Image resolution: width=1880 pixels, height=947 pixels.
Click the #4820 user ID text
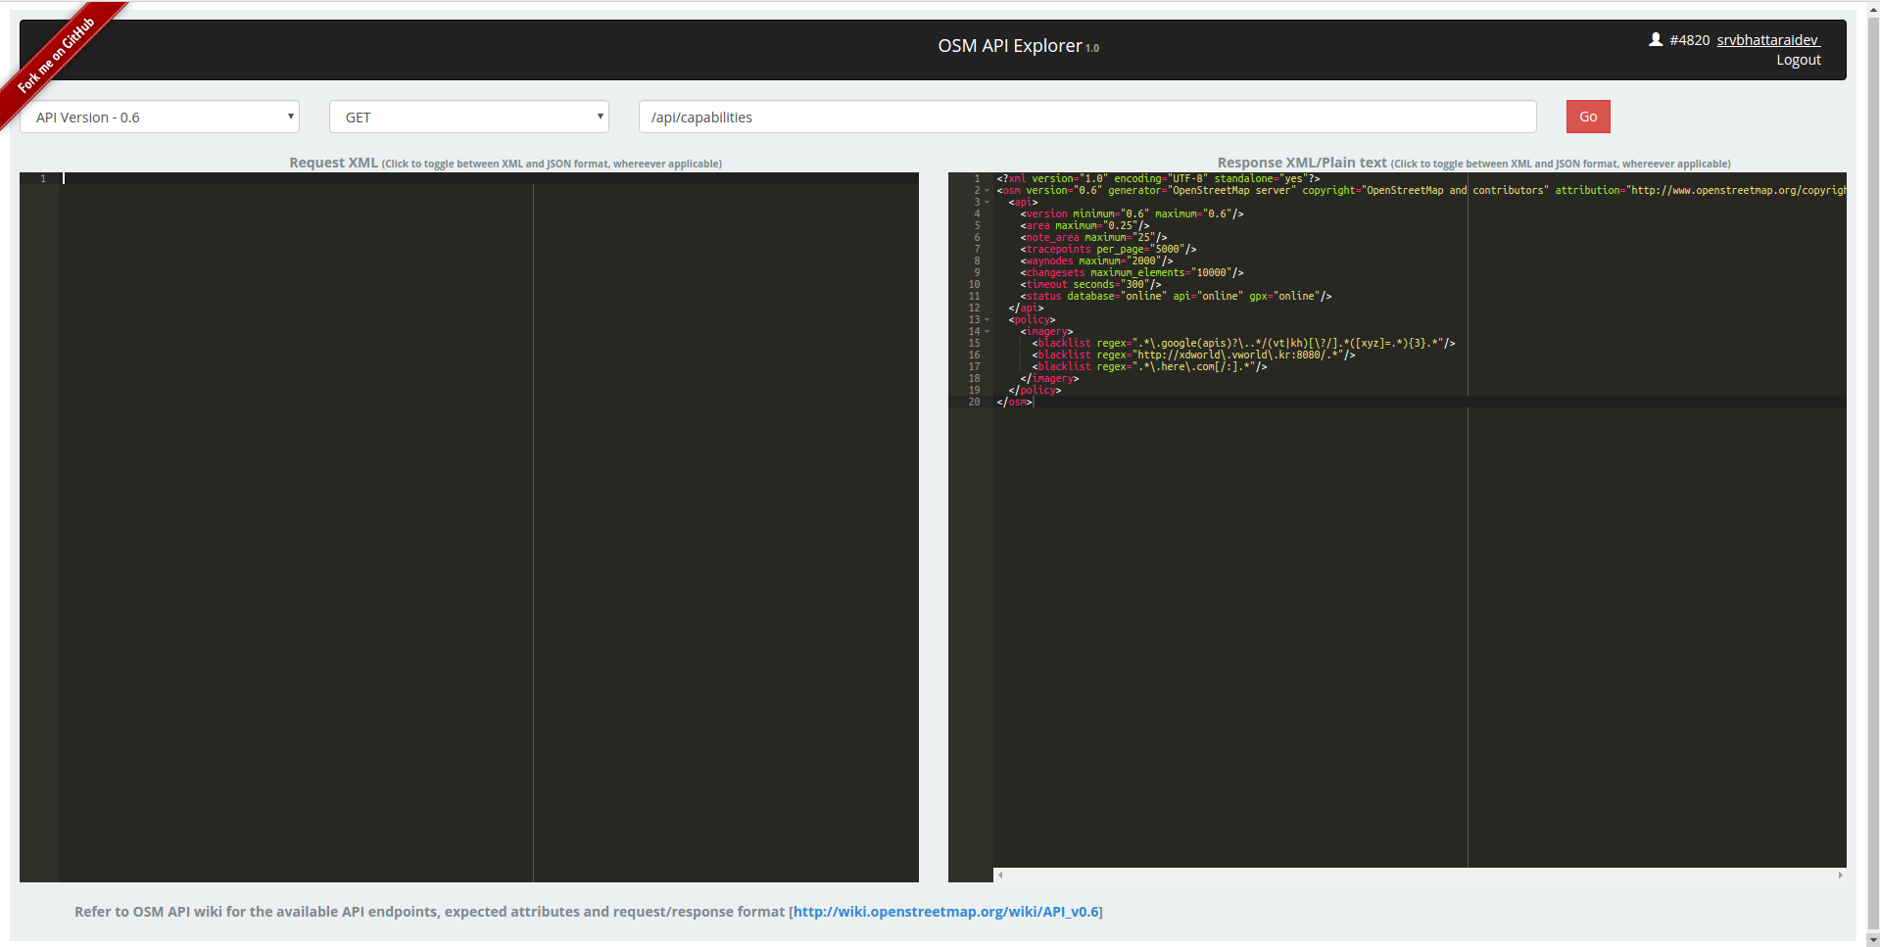1690,40
